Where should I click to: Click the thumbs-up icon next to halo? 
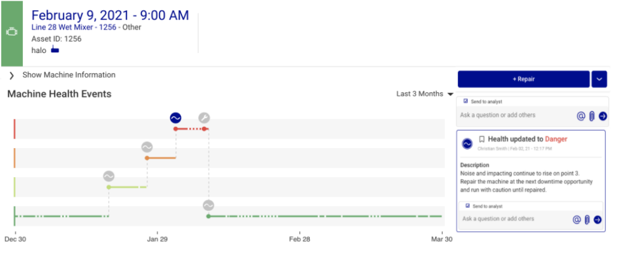click(x=55, y=50)
